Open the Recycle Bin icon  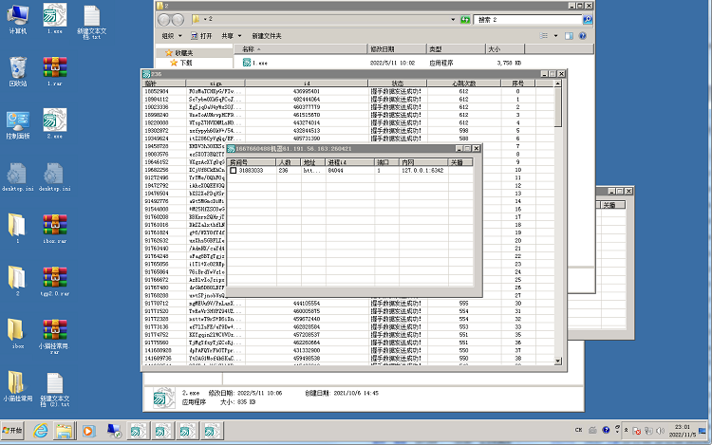coord(18,70)
